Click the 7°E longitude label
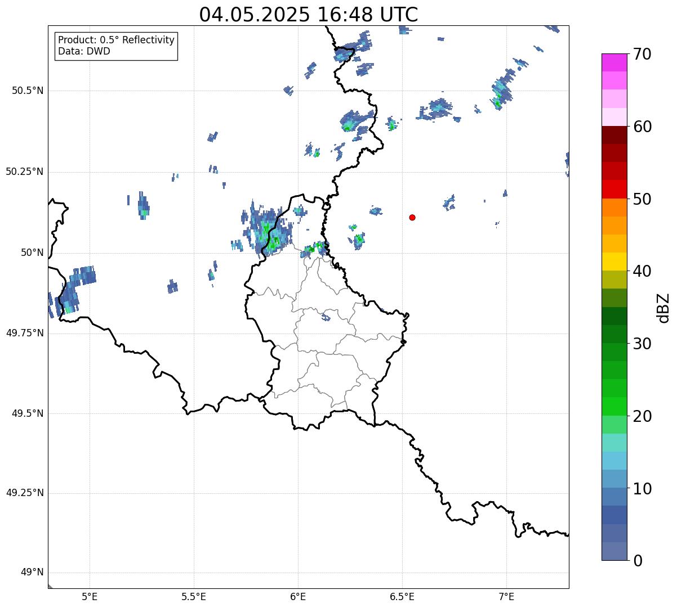This screenshot has width=677, height=608. coord(506,596)
